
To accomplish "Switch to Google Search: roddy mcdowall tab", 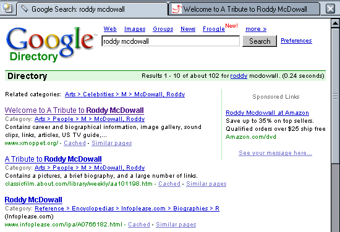I will pyautogui.click(x=92, y=9).
